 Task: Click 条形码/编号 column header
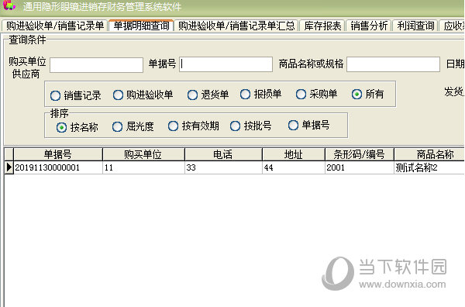[x=360, y=154]
